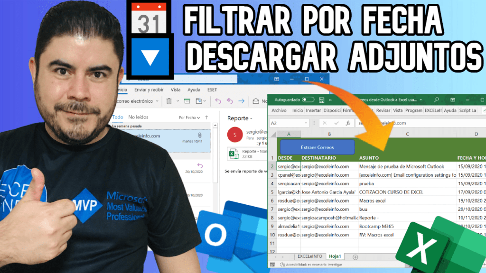Click the quick access toolbar overflow chevrons in Excel
Image resolution: width=486 pixels, height=273 pixels.
coord(330,100)
